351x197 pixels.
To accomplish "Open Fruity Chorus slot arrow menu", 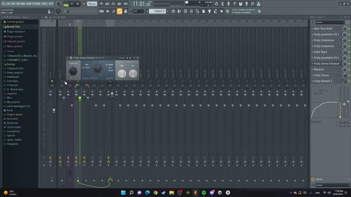I will [x=313, y=76].
